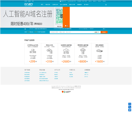Click the cloud database icon in fifth card
The width and height of the screenshot is (132, 132).
(x=99, y=51)
